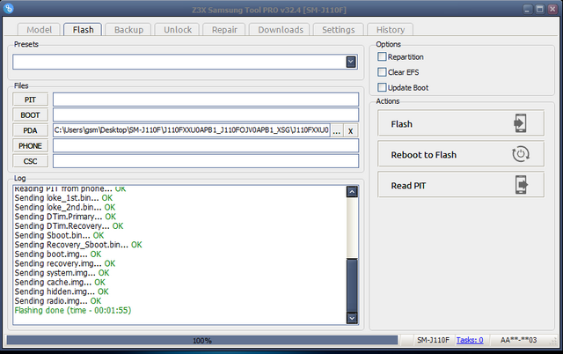Open the Presets dropdown
Image resolution: width=563 pixels, height=354 pixels.
(x=351, y=62)
